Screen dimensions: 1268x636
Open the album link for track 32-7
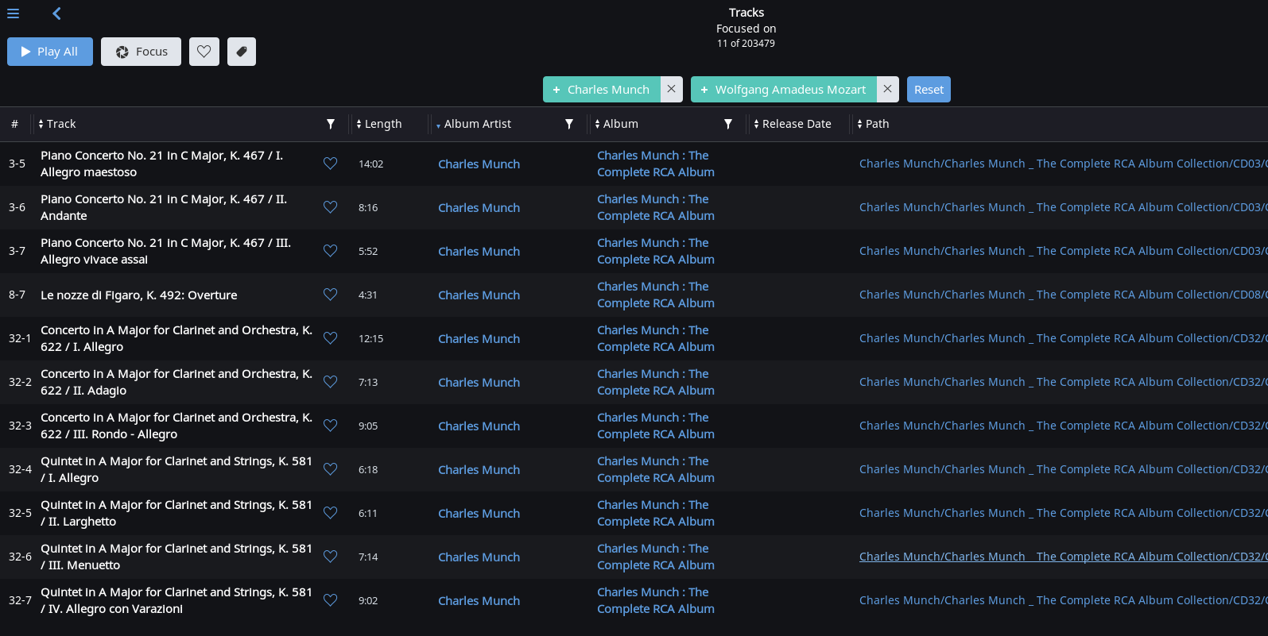coord(656,600)
